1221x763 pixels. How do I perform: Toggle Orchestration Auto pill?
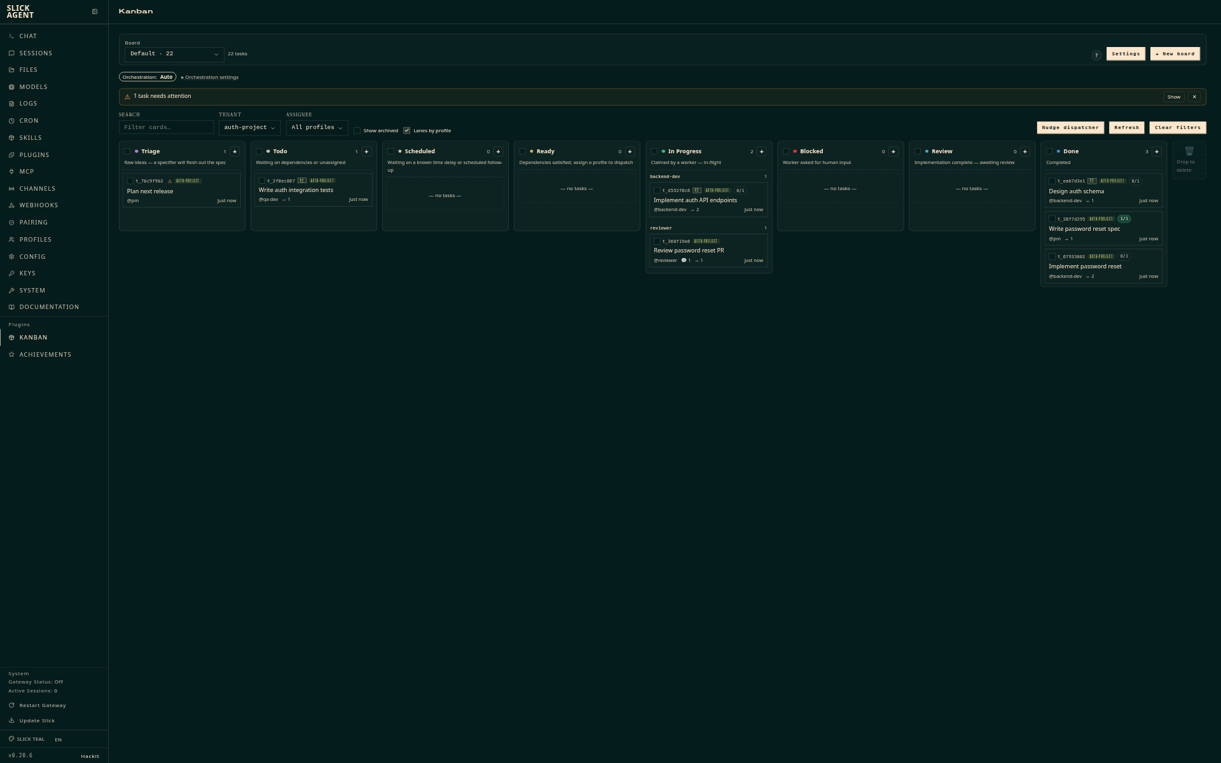pyautogui.click(x=148, y=77)
